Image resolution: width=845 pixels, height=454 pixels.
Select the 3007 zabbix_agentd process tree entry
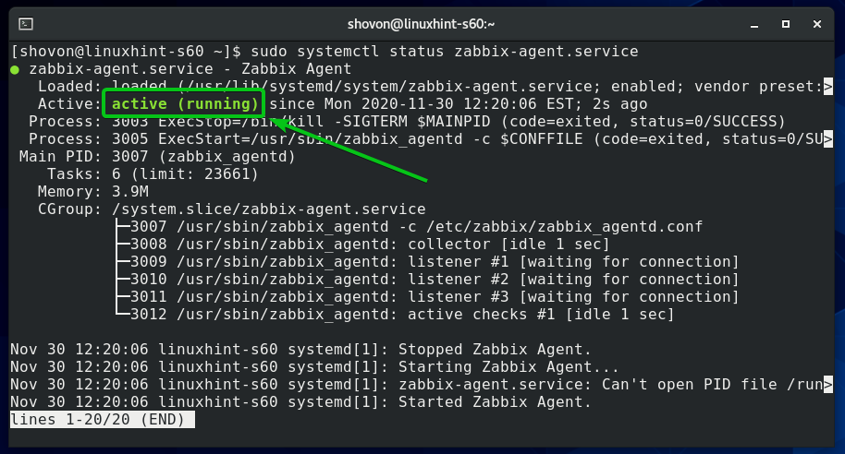click(x=407, y=226)
